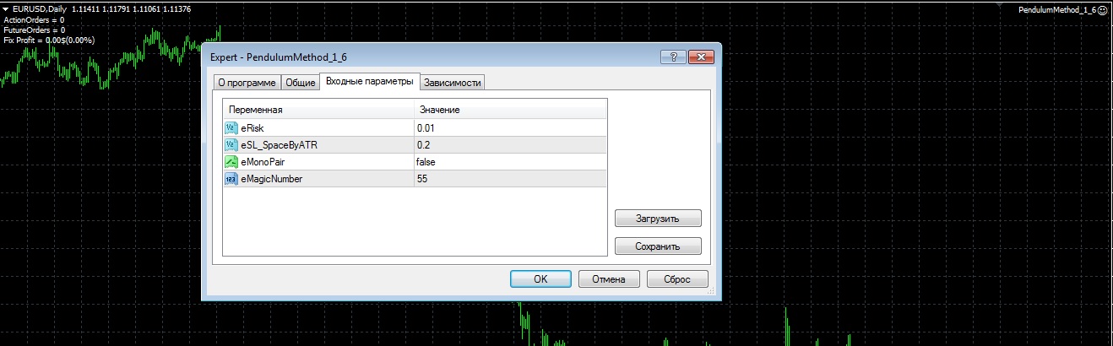Screen dimensions: 1113x346
Task: Click the Отмена cancel button
Action: click(x=609, y=279)
